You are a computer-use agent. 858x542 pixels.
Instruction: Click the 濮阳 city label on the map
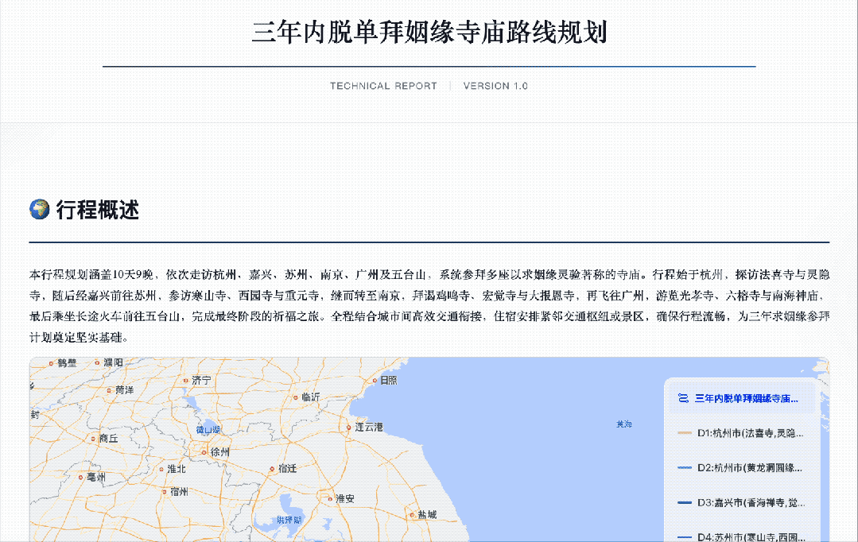pos(113,362)
